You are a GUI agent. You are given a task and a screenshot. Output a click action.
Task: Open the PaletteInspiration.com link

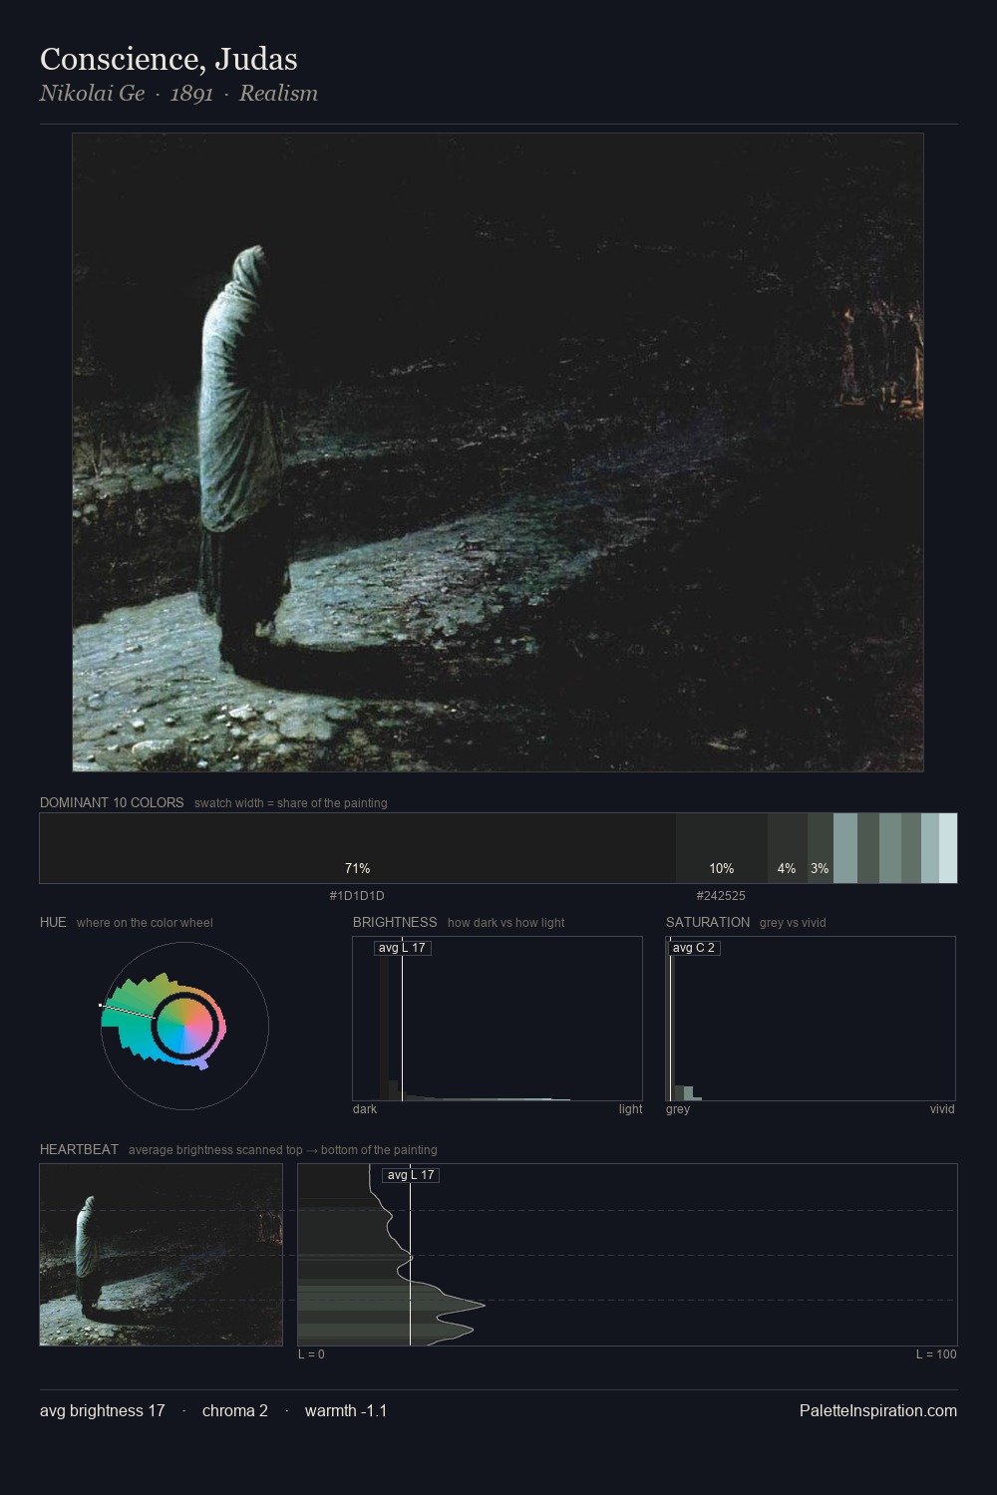(x=878, y=1410)
